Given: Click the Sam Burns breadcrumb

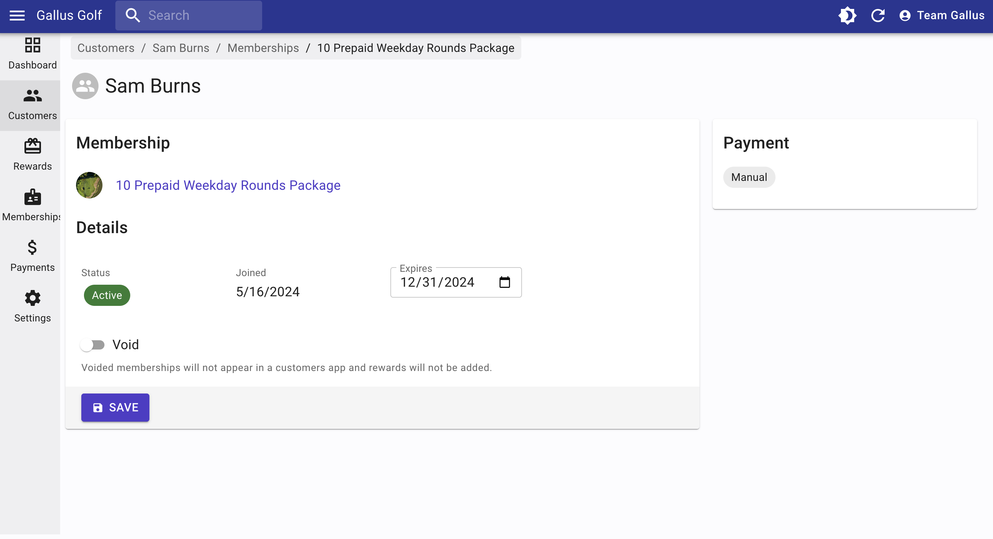Looking at the screenshot, I should [x=181, y=48].
